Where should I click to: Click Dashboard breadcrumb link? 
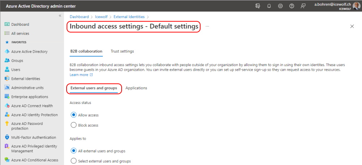[x=79, y=17]
